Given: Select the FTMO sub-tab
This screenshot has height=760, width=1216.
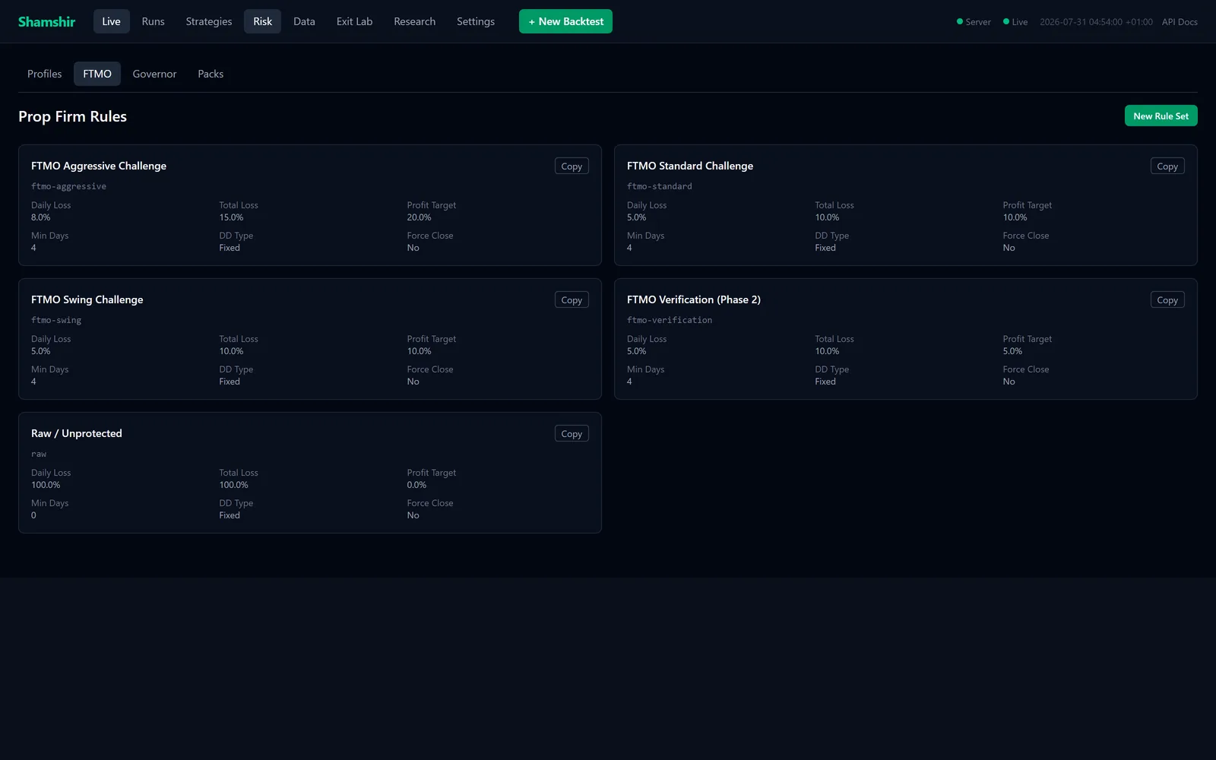Looking at the screenshot, I should [97, 74].
